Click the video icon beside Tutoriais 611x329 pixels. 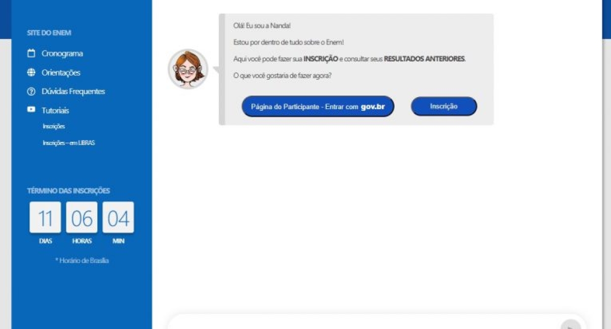tap(31, 109)
